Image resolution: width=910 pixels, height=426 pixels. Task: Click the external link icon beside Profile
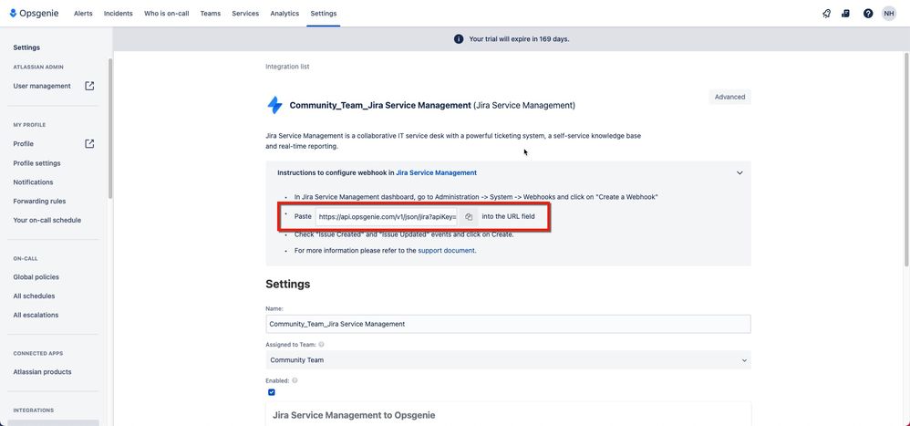(89, 144)
